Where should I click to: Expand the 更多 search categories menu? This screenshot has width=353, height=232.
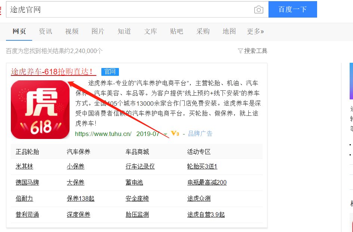tap(255, 31)
